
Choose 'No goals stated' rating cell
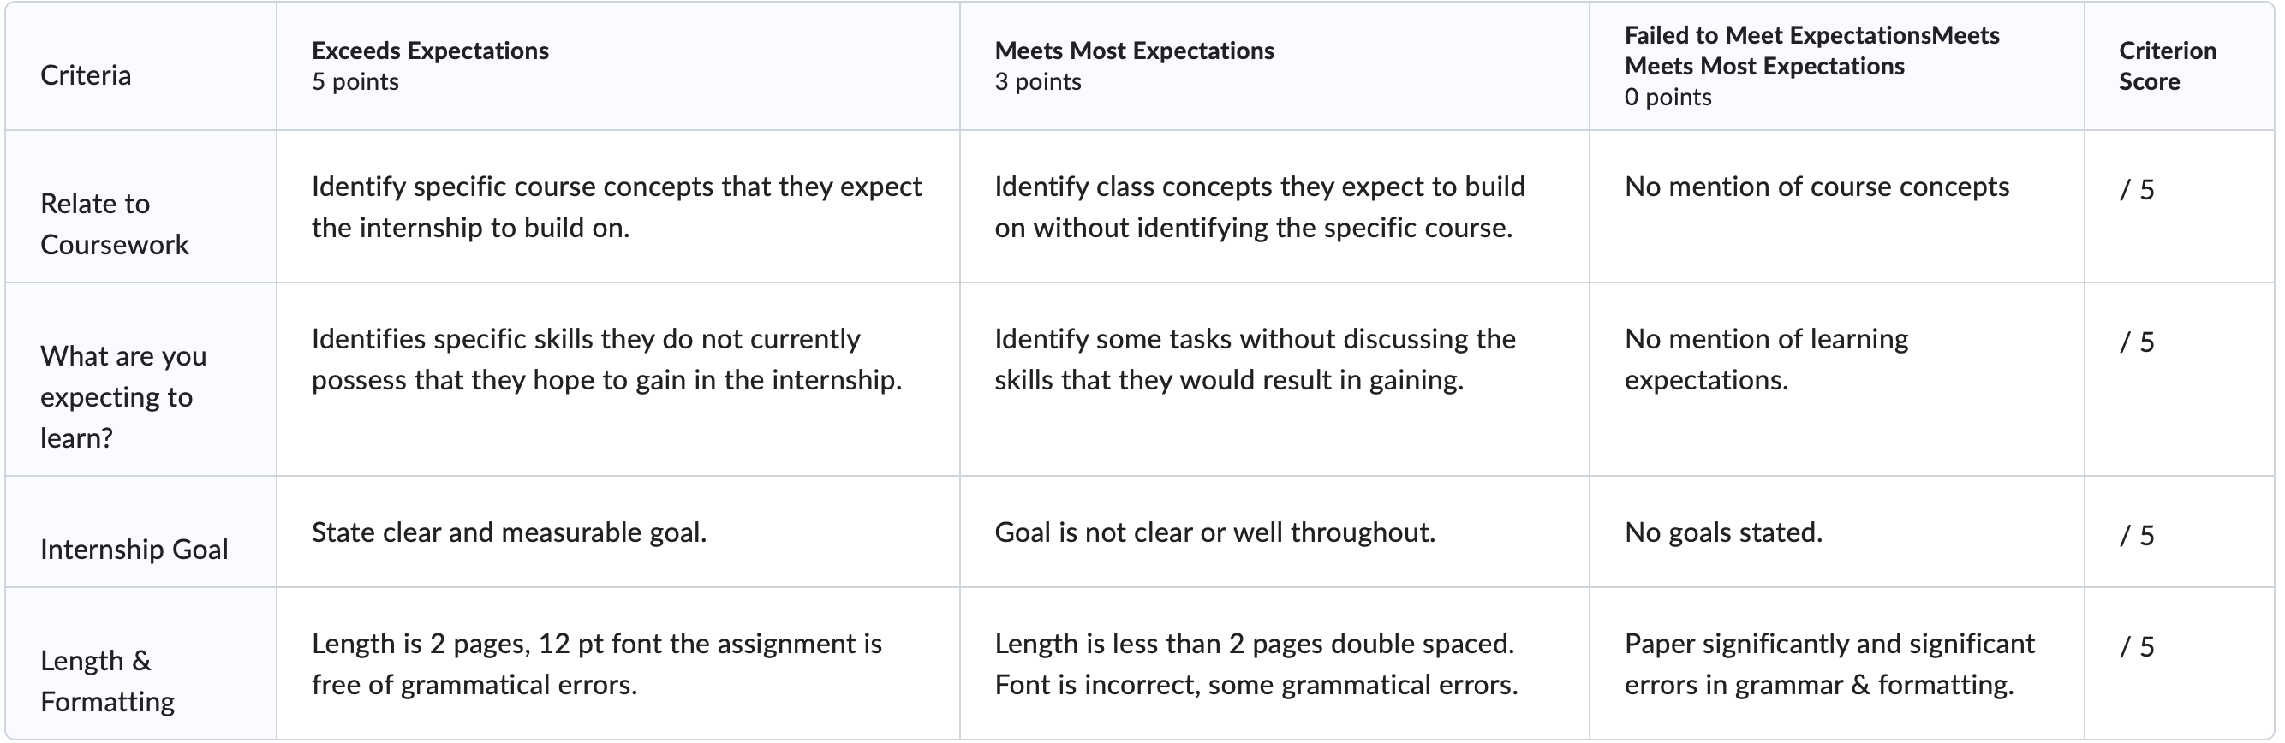click(1836, 532)
